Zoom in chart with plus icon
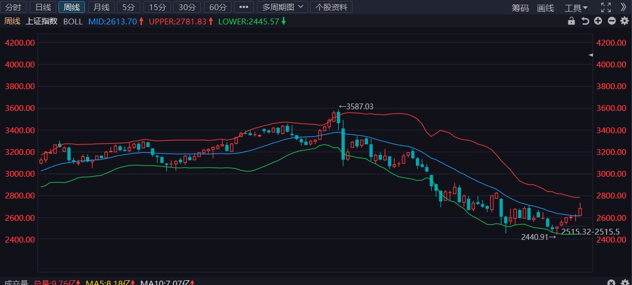Viewport: 632px width, 285px height. coord(598,21)
